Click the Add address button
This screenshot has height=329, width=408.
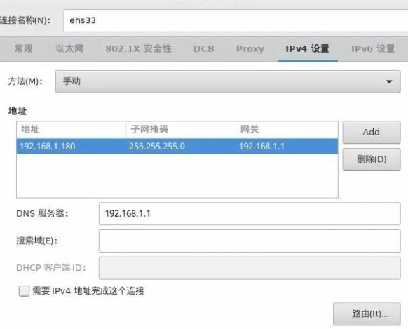(372, 132)
